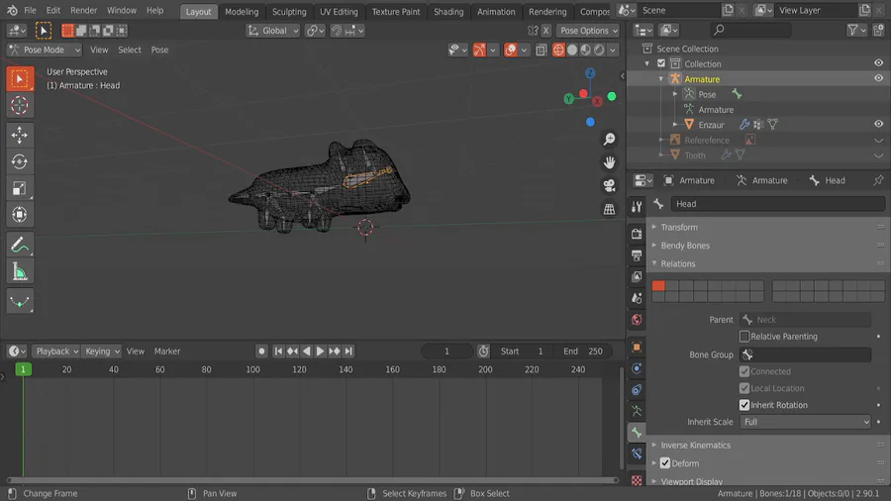Expand the Bendy Bones panel
891x501 pixels.
685,246
